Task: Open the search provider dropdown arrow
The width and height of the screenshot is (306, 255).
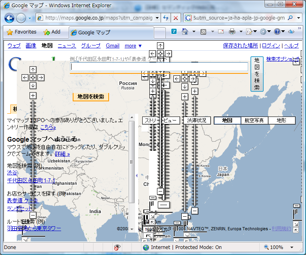Action: coord(298,18)
